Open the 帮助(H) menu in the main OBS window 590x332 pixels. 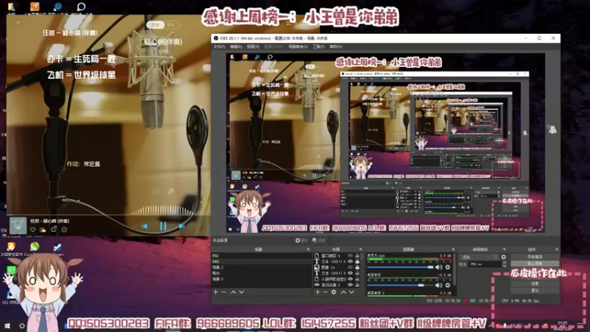click(336, 46)
